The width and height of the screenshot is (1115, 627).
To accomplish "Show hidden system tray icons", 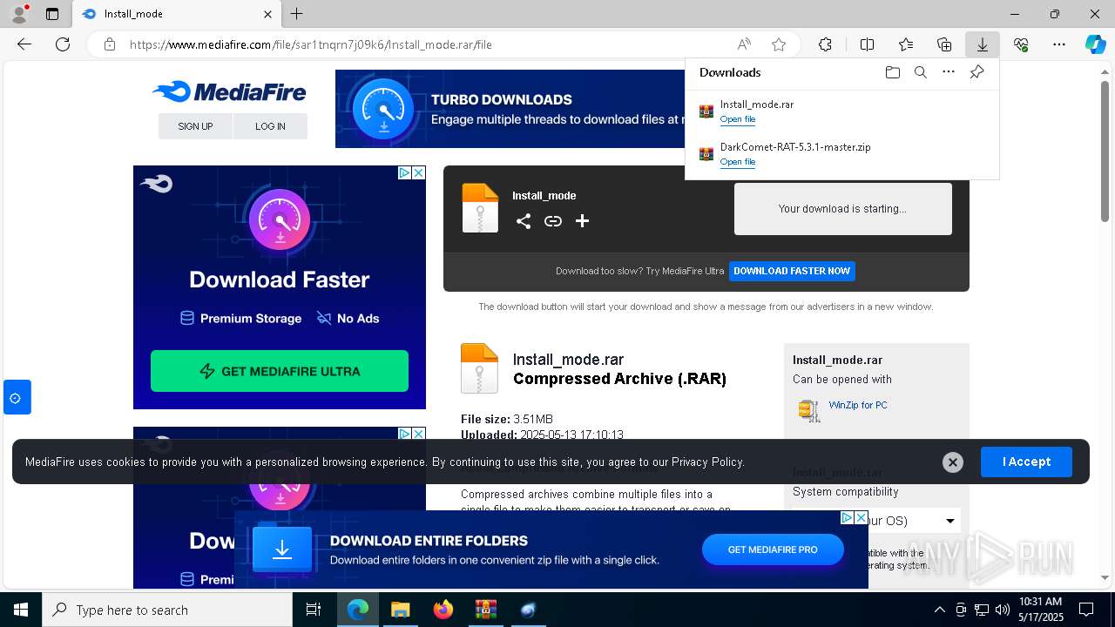I will [939, 610].
